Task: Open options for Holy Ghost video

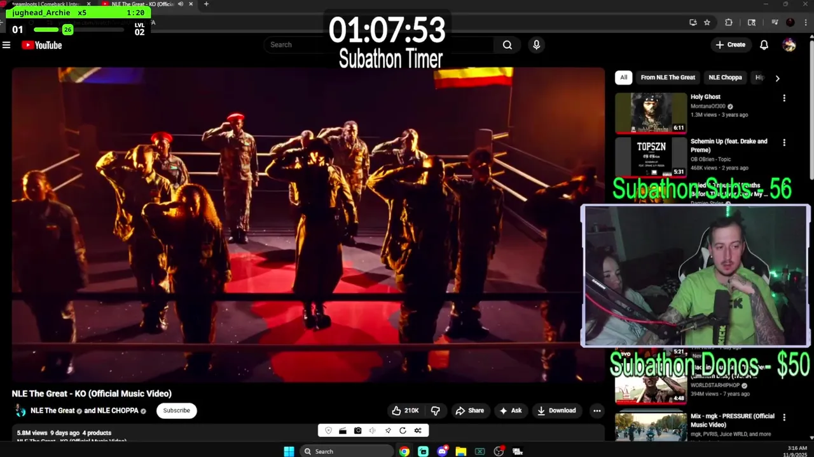Action: coord(784,98)
